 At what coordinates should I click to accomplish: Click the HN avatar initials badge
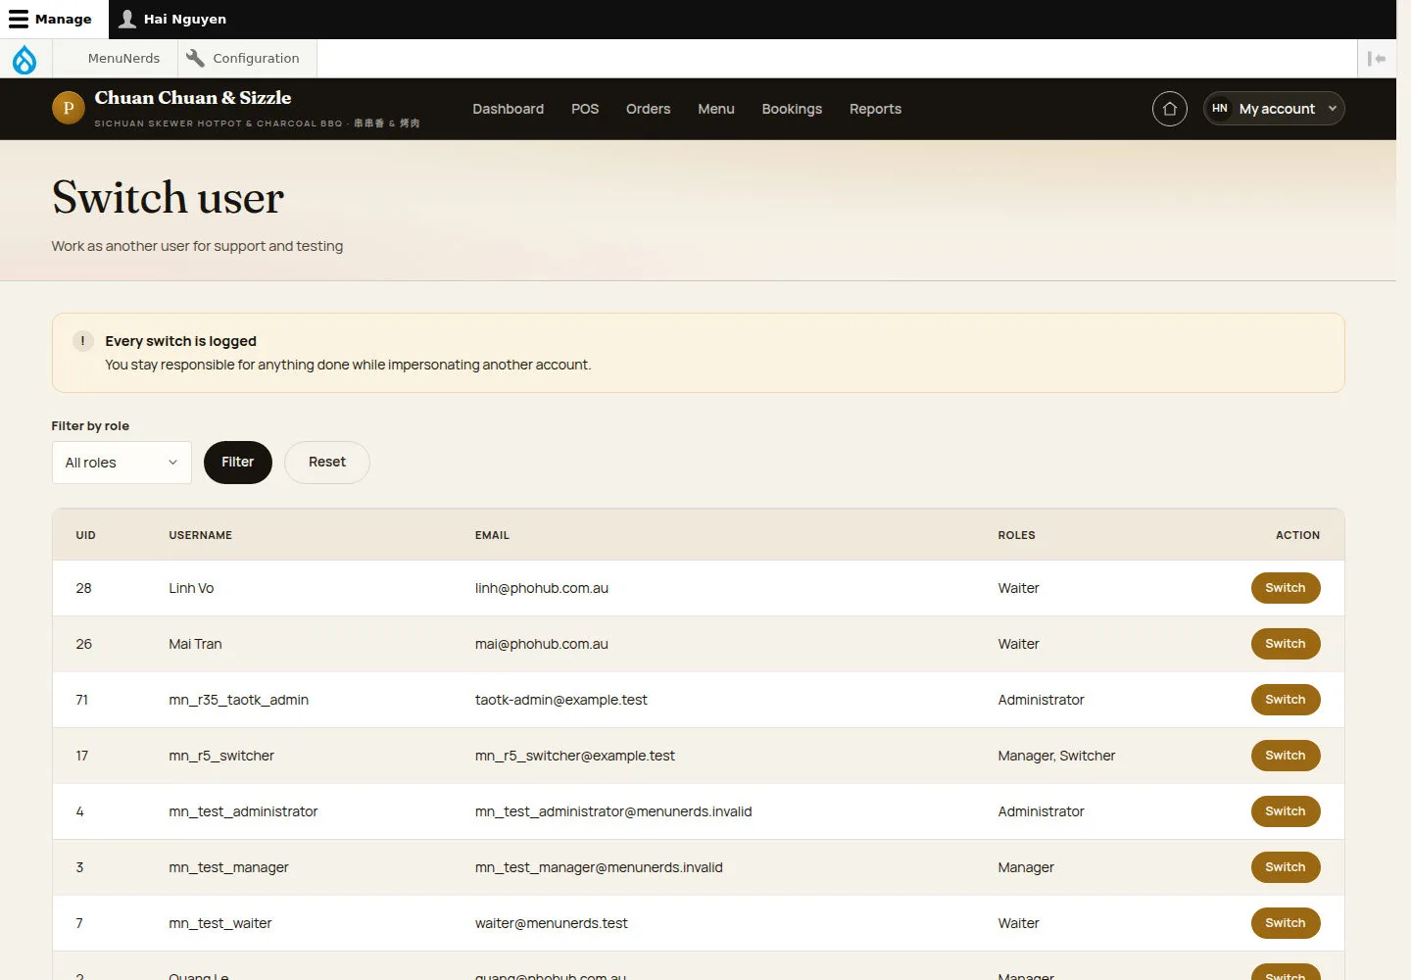1220,109
